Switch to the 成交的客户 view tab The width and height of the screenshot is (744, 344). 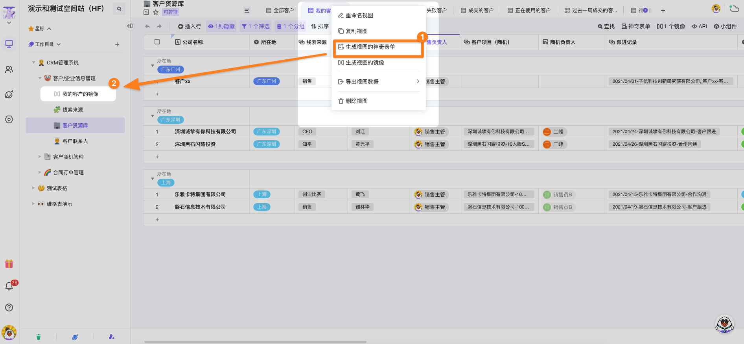(x=477, y=11)
